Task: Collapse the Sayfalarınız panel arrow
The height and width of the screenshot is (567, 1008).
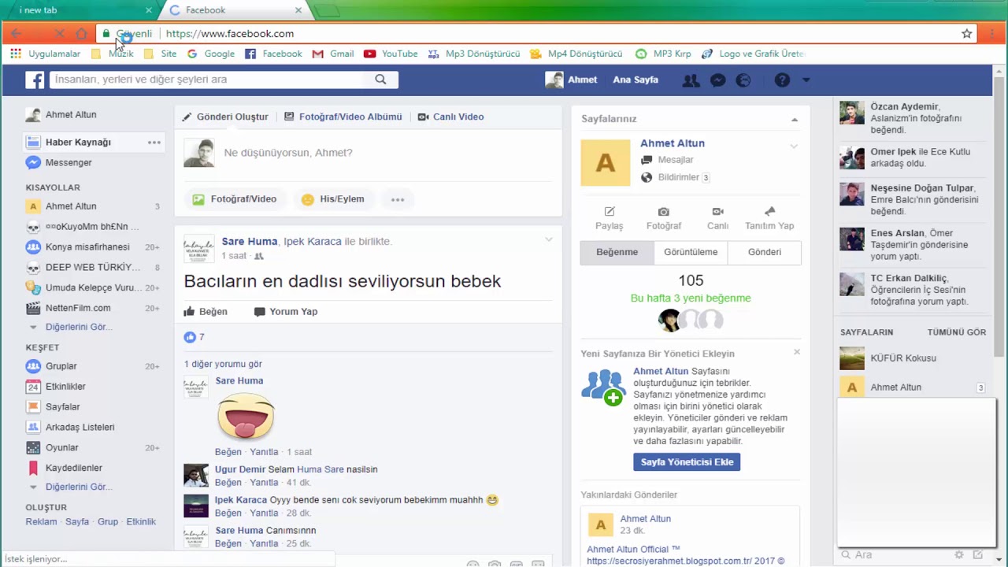Action: 794,120
